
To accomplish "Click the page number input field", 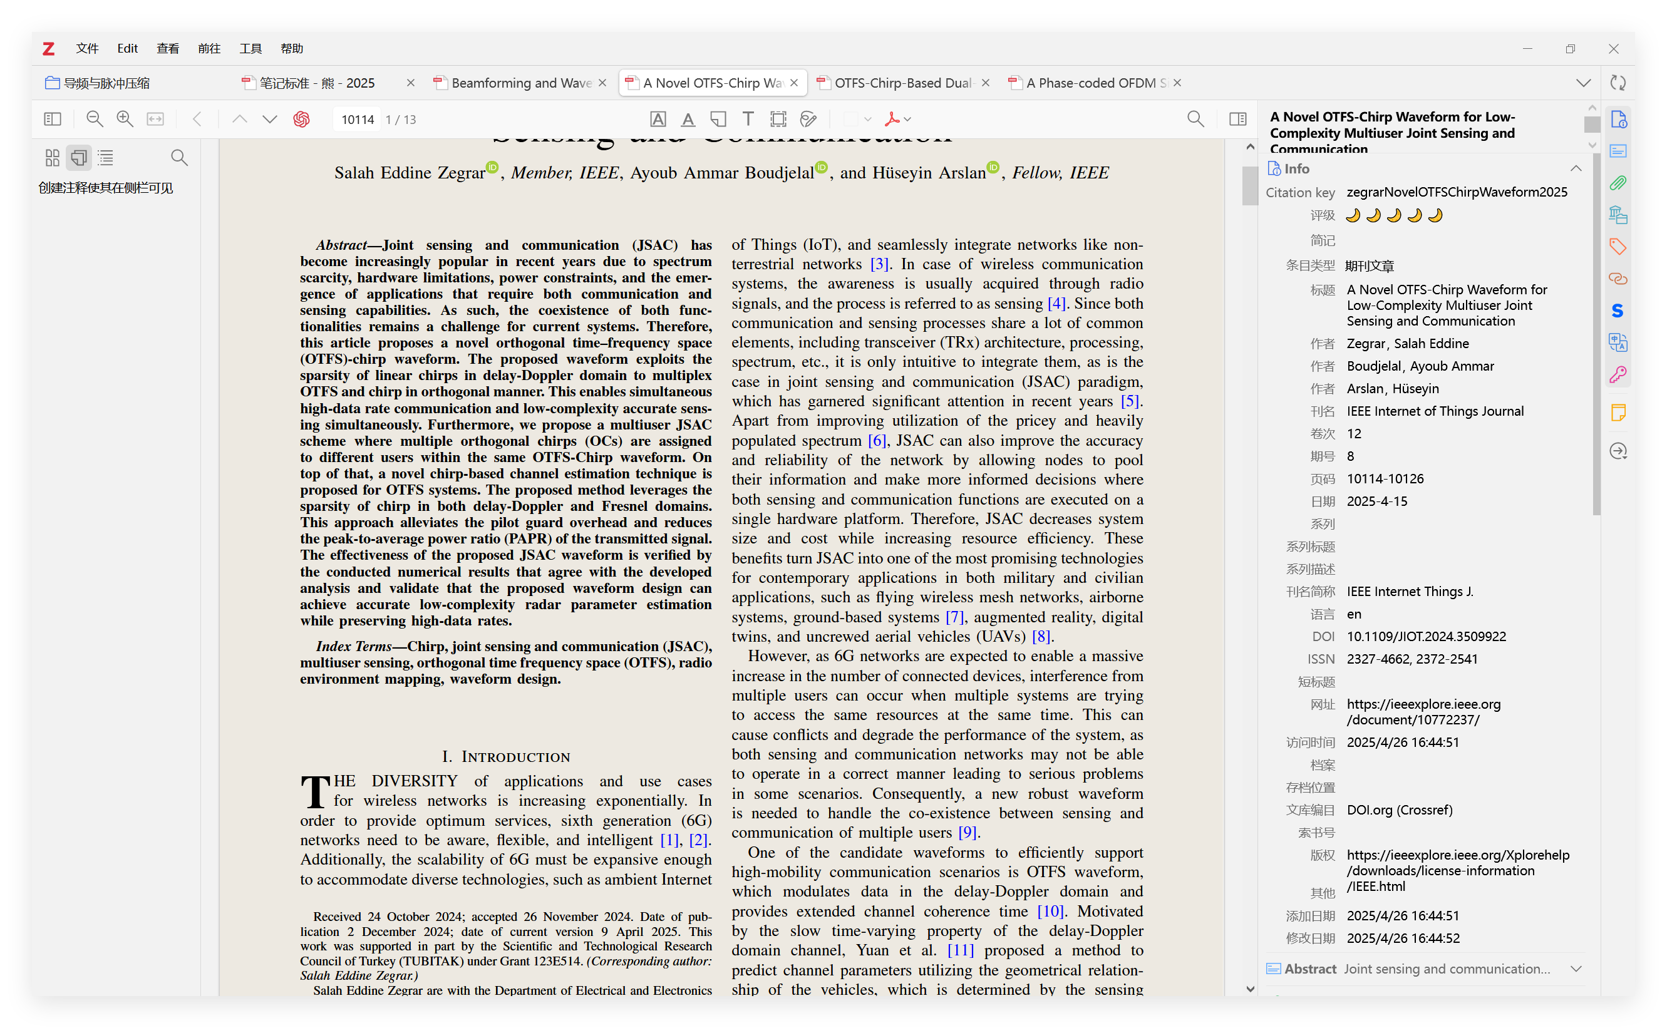I will tap(358, 120).
